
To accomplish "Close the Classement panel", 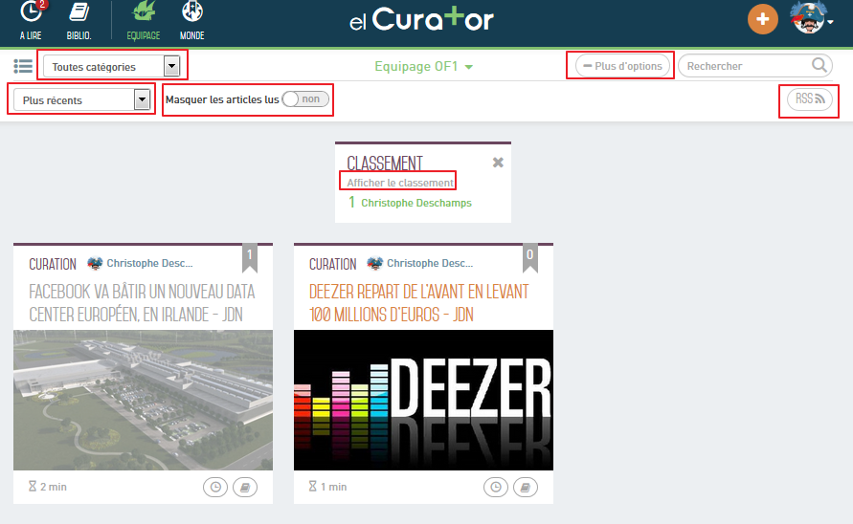I will [x=498, y=162].
